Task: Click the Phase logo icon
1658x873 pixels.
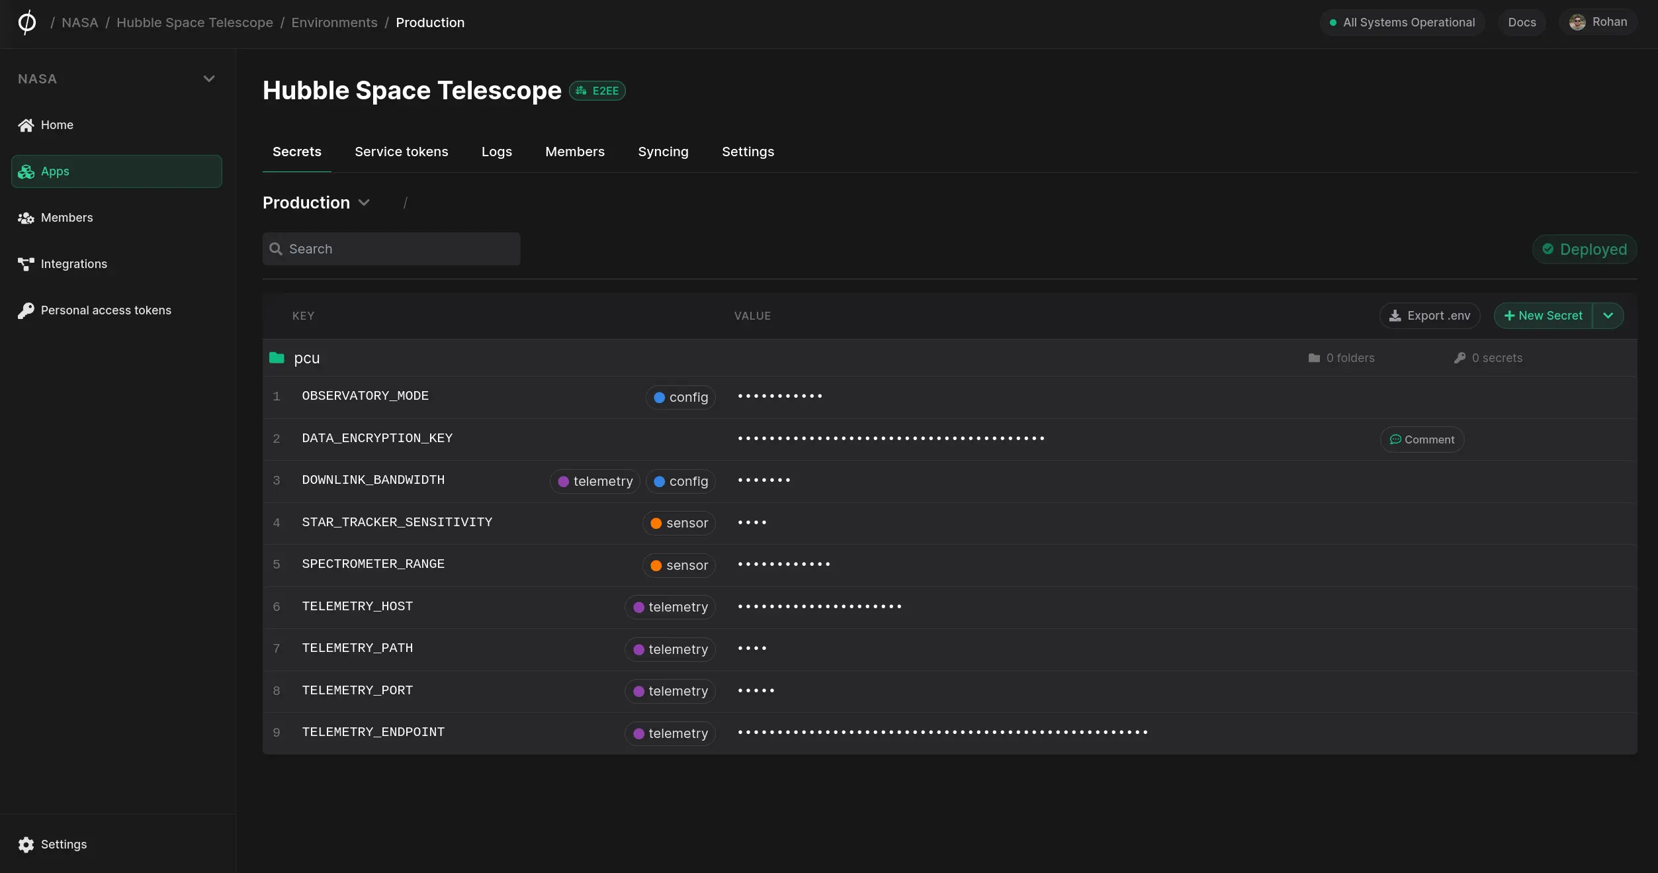Action: click(x=26, y=23)
